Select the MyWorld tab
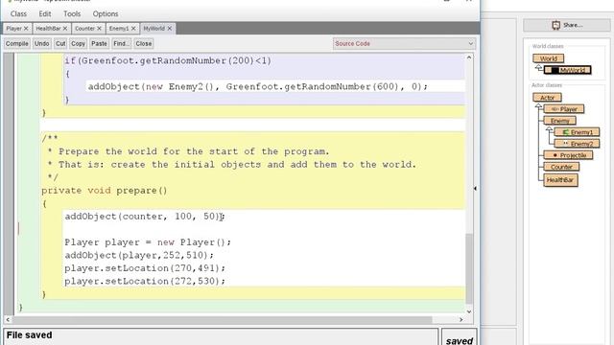614x345 pixels. pyautogui.click(x=153, y=29)
